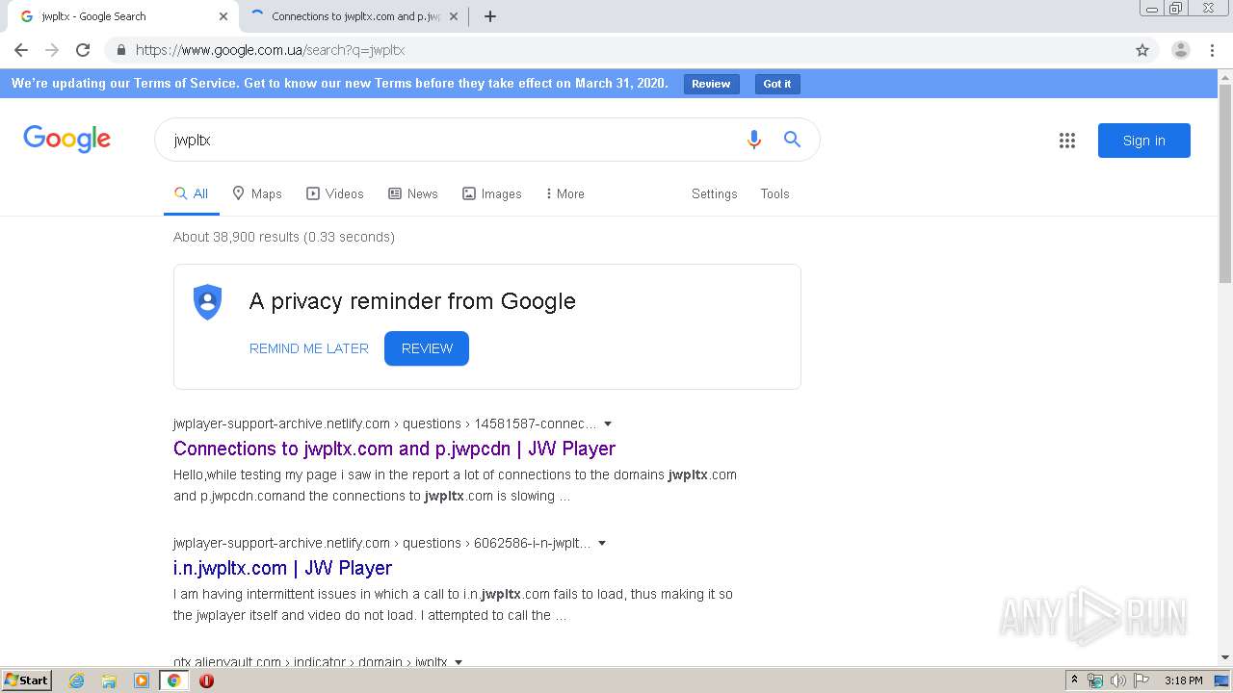The width and height of the screenshot is (1233, 693).
Task: Click the 'About 38,900 results' text
Action: coord(284,237)
